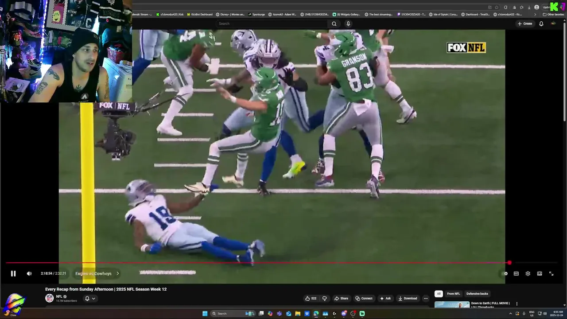Mute the video volume speaker icon

coord(29,273)
